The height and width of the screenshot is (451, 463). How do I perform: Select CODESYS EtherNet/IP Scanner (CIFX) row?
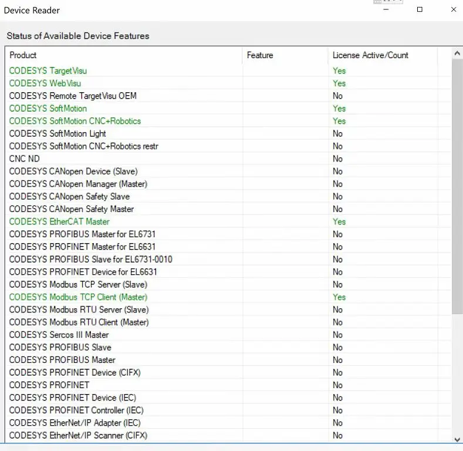click(x=228, y=436)
